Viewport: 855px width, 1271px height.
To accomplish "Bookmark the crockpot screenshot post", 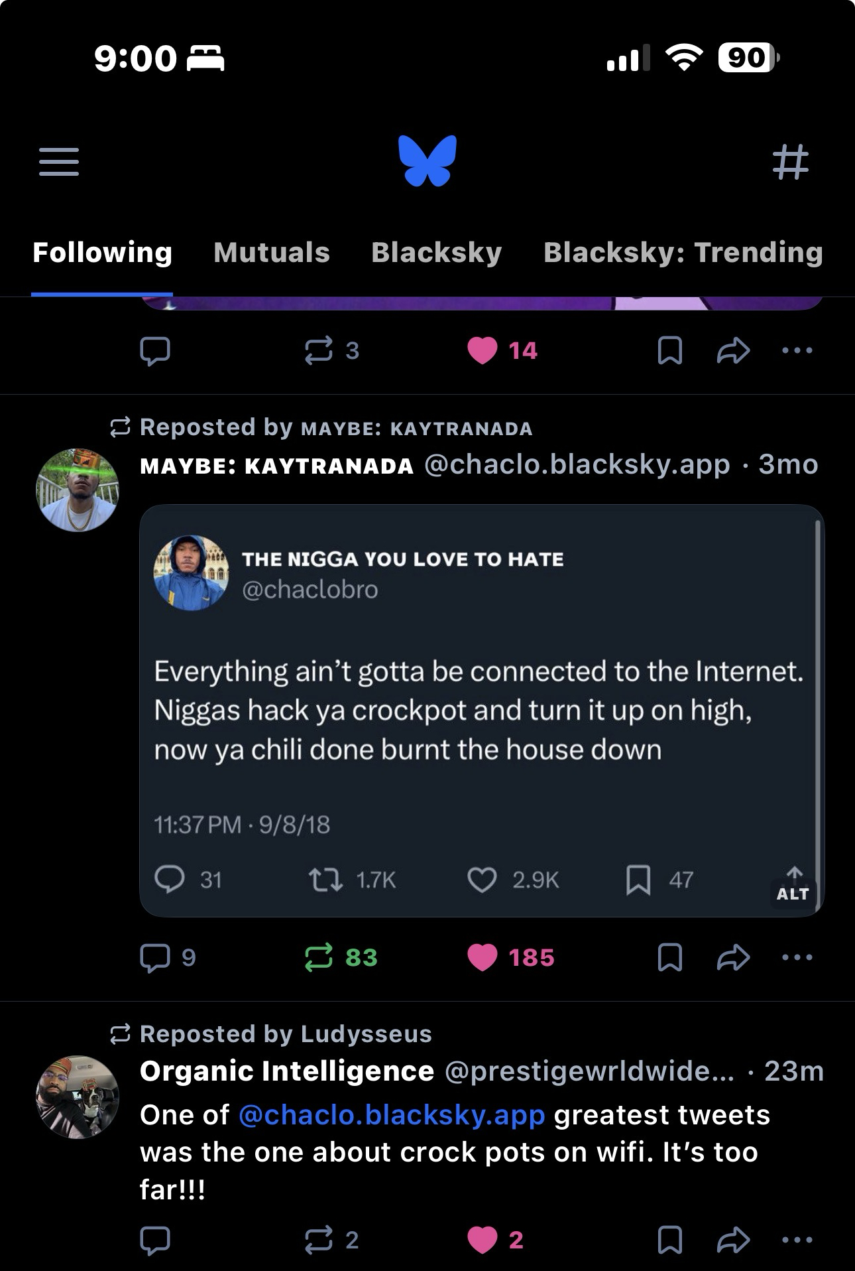I will (x=669, y=957).
